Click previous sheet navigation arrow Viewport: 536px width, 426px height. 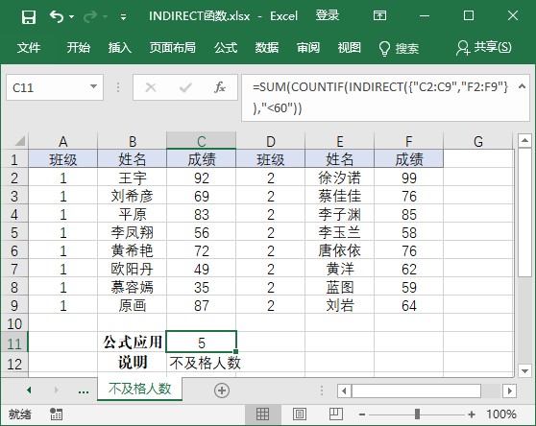pos(29,390)
